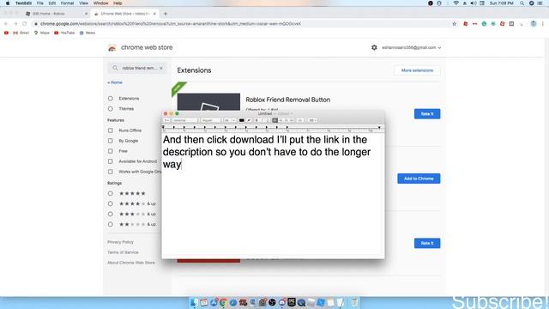Image resolution: width=549 pixels, height=309 pixels.
Task: Open Safari from the Dock
Action: [x=232, y=302]
